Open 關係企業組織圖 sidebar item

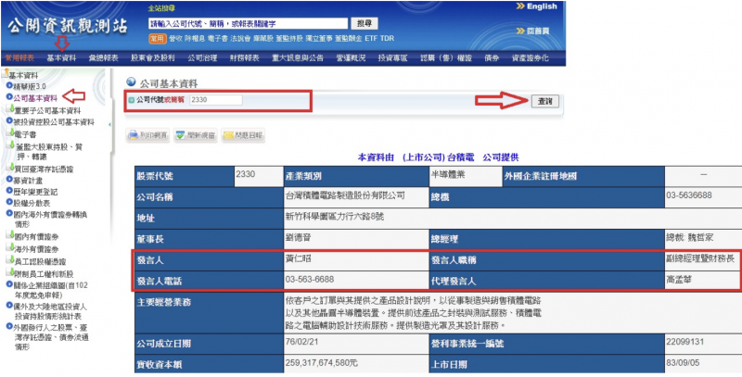click(50, 290)
